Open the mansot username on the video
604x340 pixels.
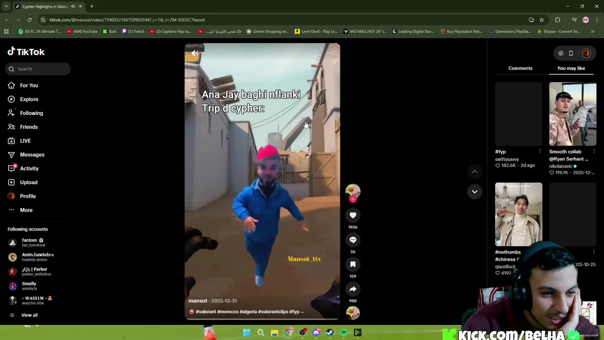coord(198,301)
